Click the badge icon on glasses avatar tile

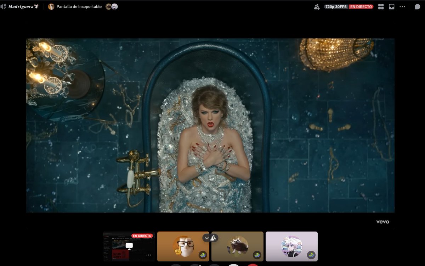click(x=203, y=255)
